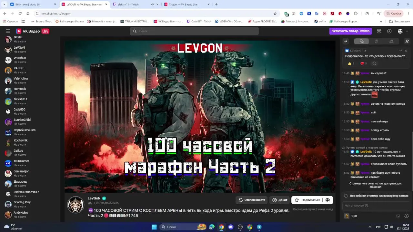Open Радио PROGRESS bookmark
This screenshot has height=232, width=413.
tap(262, 22)
